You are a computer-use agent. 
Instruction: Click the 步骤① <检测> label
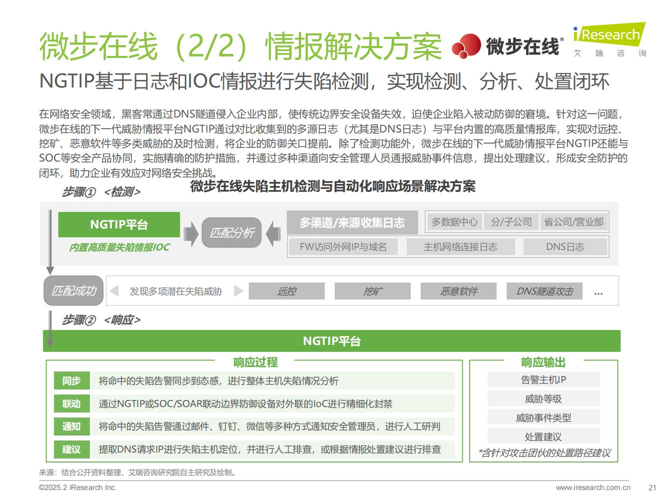(x=101, y=192)
